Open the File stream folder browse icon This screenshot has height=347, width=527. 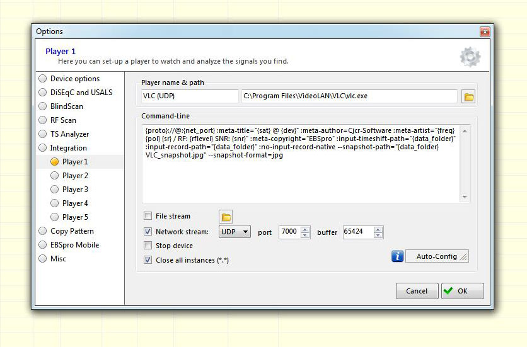point(226,217)
